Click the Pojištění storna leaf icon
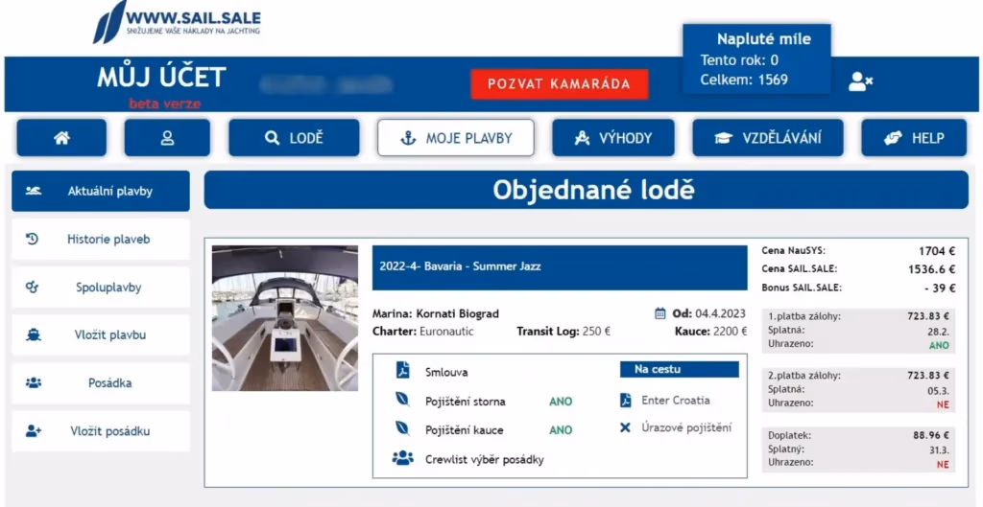Screen dimensions: 983x507 pos(402,400)
